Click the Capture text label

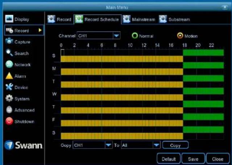point(22,42)
